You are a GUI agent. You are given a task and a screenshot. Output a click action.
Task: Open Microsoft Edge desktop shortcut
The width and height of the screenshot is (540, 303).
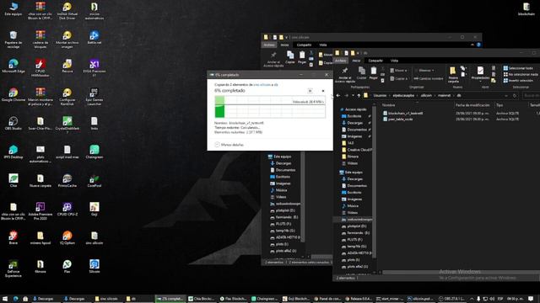click(13, 66)
